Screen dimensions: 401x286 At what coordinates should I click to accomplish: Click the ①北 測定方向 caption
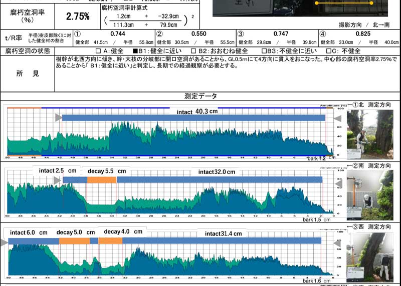(x=369, y=104)
